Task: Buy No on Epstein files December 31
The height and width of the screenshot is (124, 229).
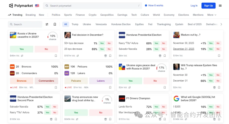Action: [218, 81]
